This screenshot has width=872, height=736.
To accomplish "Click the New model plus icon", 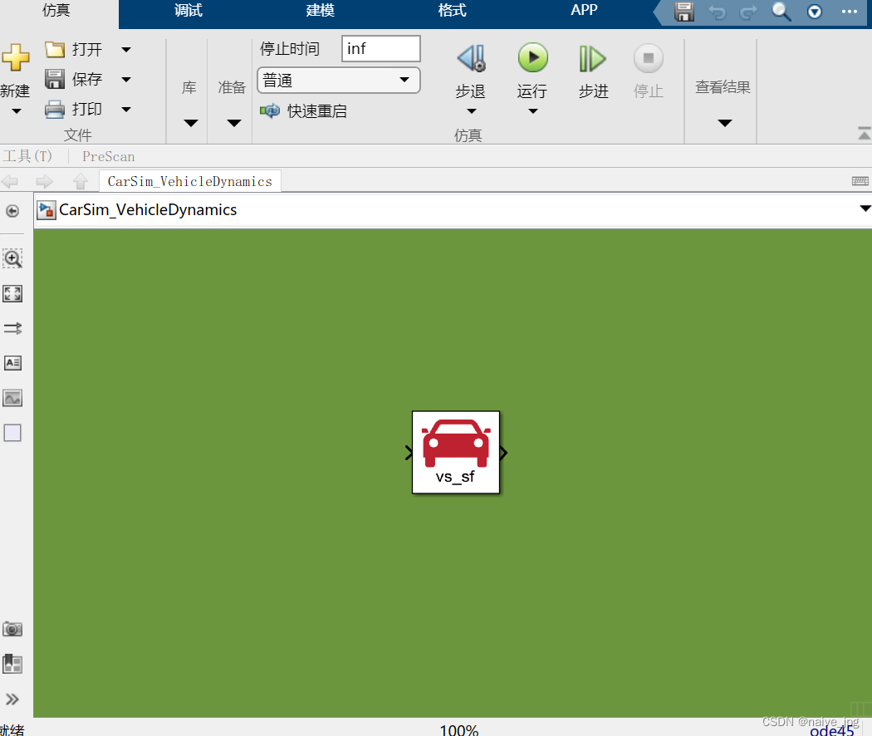I will point(16,57).
